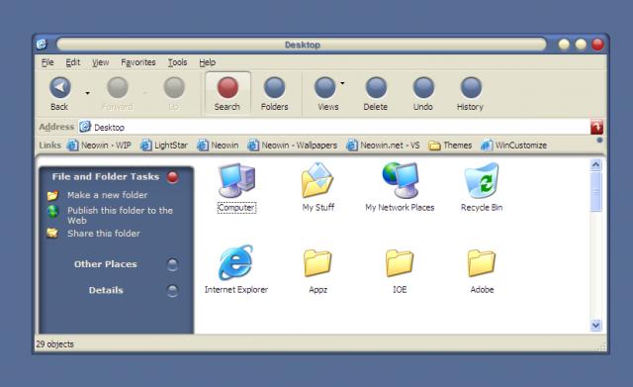Click the Delete toolbar button
The image size is (633, 387).
[376, 94]
